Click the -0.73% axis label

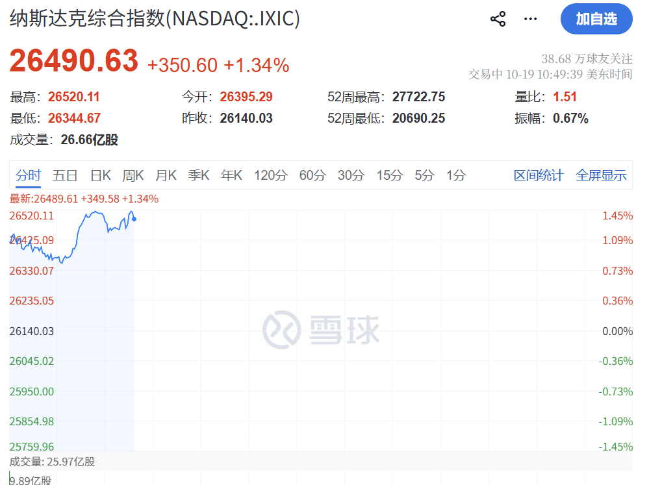pyautogui.click(x=615, y=392)
